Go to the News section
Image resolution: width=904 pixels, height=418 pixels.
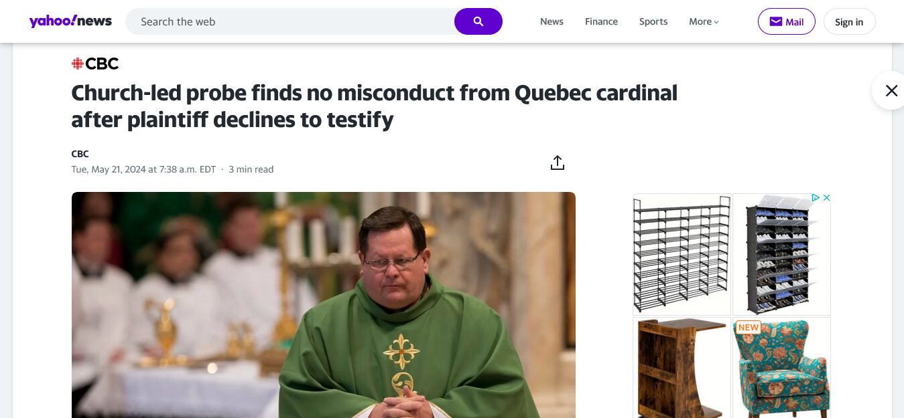pos(552,21)
